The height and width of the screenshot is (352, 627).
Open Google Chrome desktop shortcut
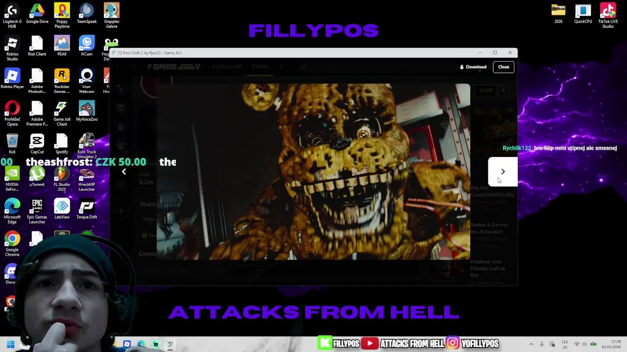point(12,244)
